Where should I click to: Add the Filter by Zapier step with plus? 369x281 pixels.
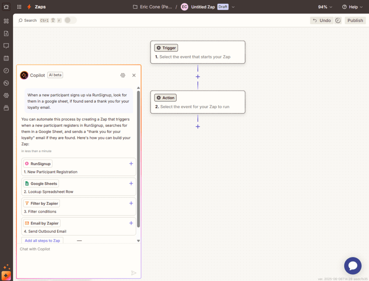tap(131, 203)
